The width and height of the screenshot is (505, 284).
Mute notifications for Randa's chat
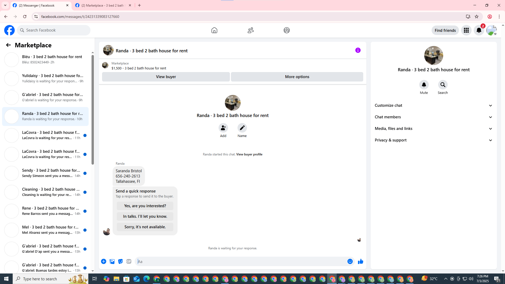tap(424, 85)
